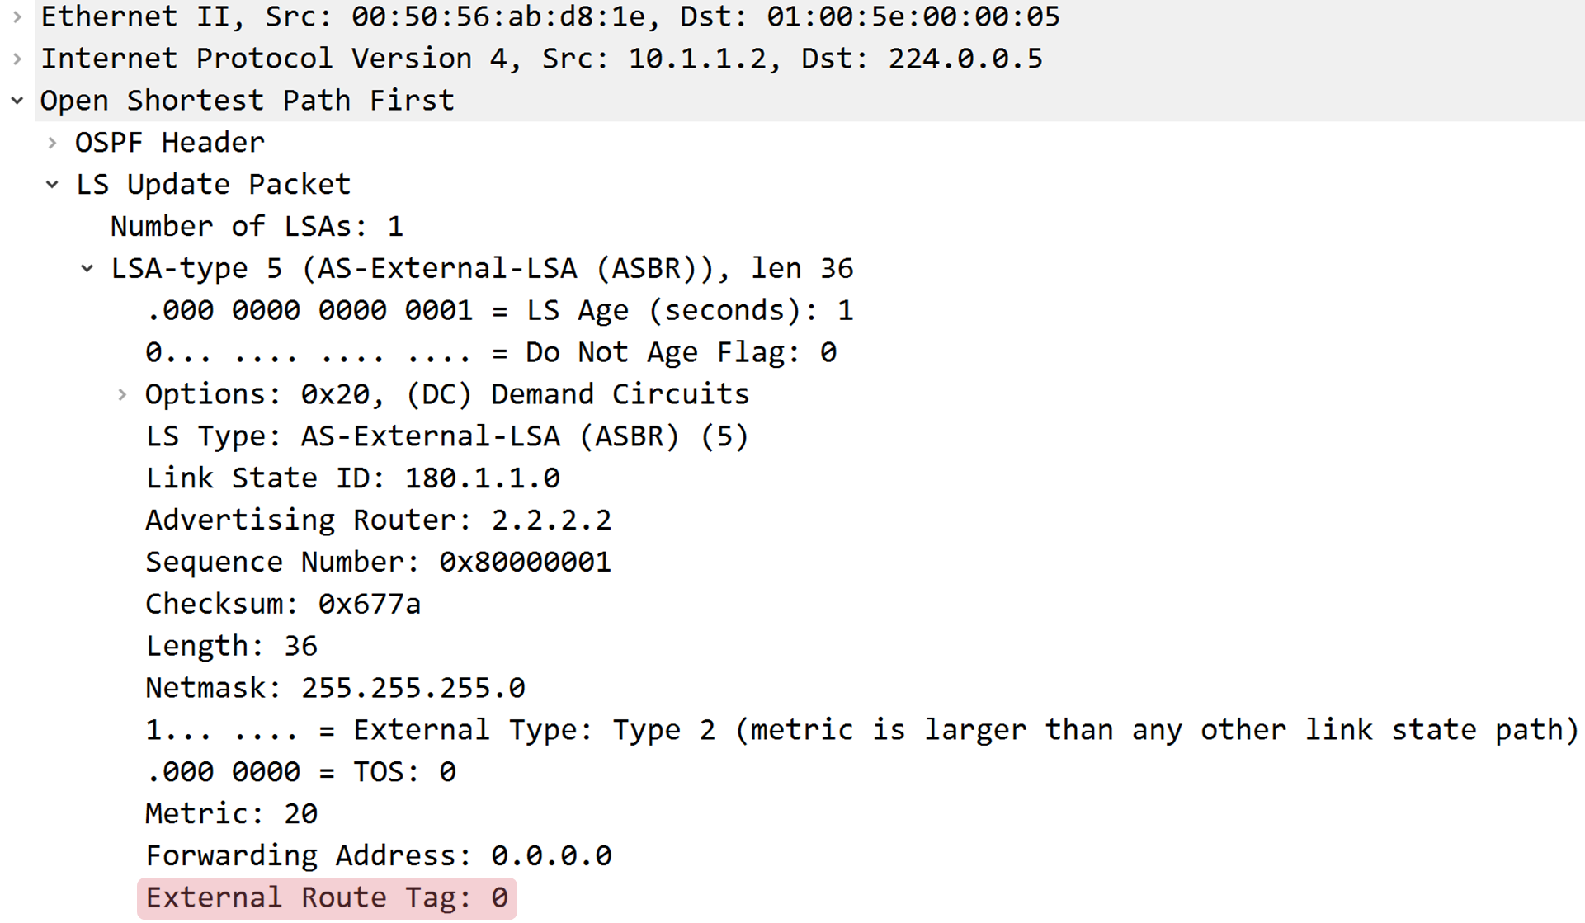Viewport: 1585px width, 923px height.
Task: Select the Netmask 255.255.255.0 line
Action: (x=335, y=688)
